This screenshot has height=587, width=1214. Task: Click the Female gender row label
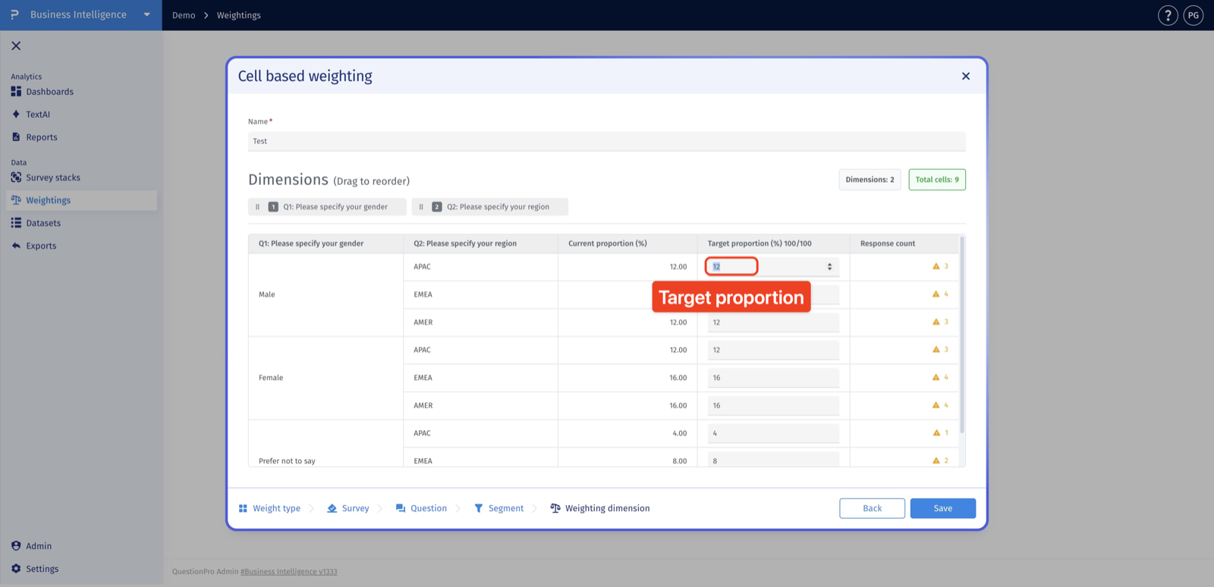(271, 378)
